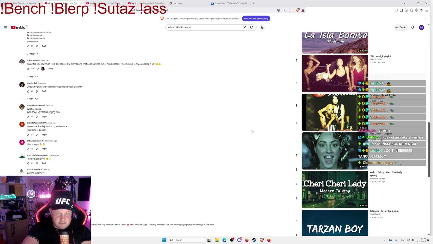Viewport: 433px width, 244px height.
Task: Like the "timeless classic" comment
Action: tap(28, 91)
